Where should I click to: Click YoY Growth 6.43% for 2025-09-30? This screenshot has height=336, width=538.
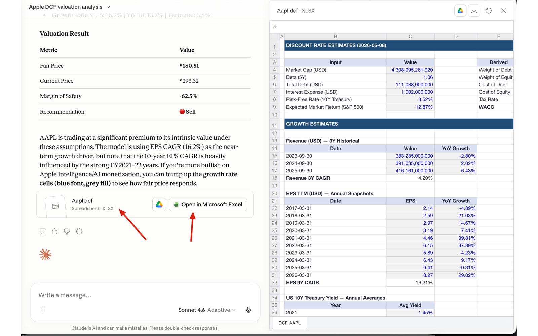(x=456, y=171)
